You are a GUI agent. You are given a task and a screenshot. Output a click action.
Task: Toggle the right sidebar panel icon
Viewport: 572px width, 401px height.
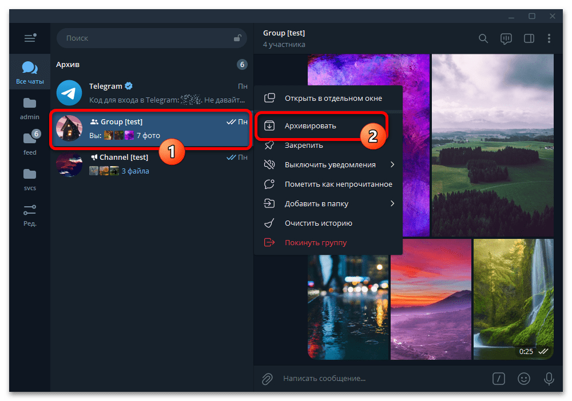coord(529,38)
